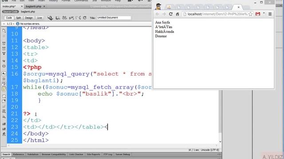The image size is (284, 159).
Task: Click the Remove Comment icon
Action: pos(4,101)
